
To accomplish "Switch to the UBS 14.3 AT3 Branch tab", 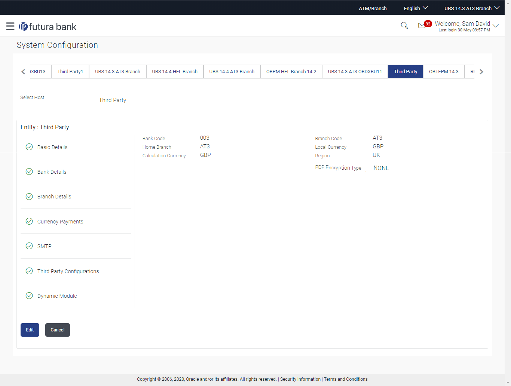I will pyautogui.click(x=117, y=71).
